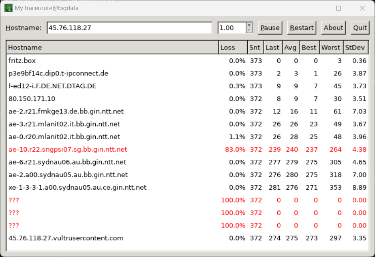Select red ae-10.r22.sngpsi07.sg.bb.gin.ntt.net hop
This screenshot has width=375, height=257.
(187, 150)
